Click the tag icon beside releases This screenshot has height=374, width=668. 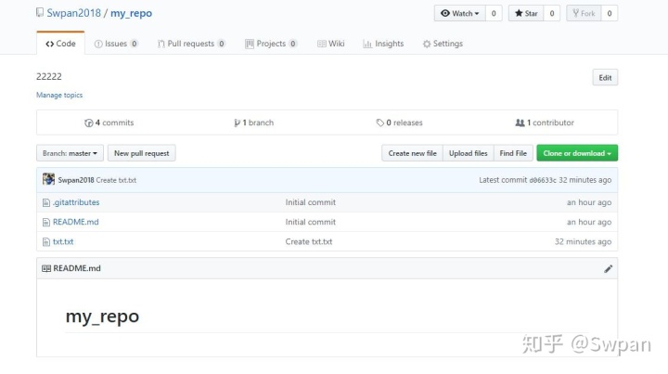coord(380,123)
